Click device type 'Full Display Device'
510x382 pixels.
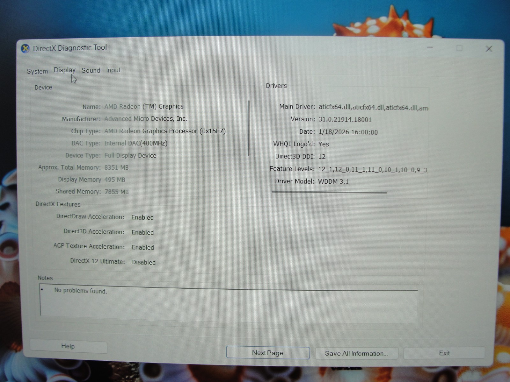pyautogui.click(x=130, y=156)
